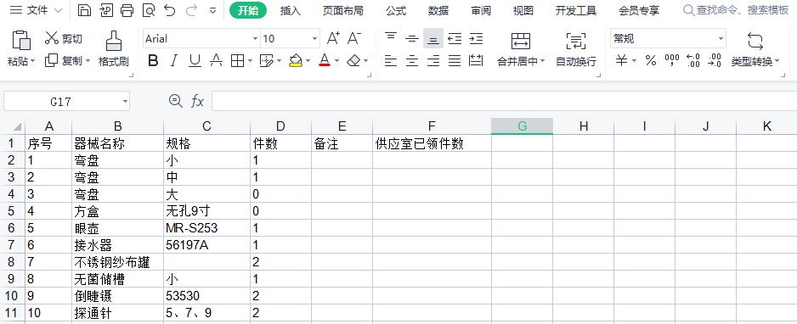Click the fx insert function icon

(x=197, y=102)
